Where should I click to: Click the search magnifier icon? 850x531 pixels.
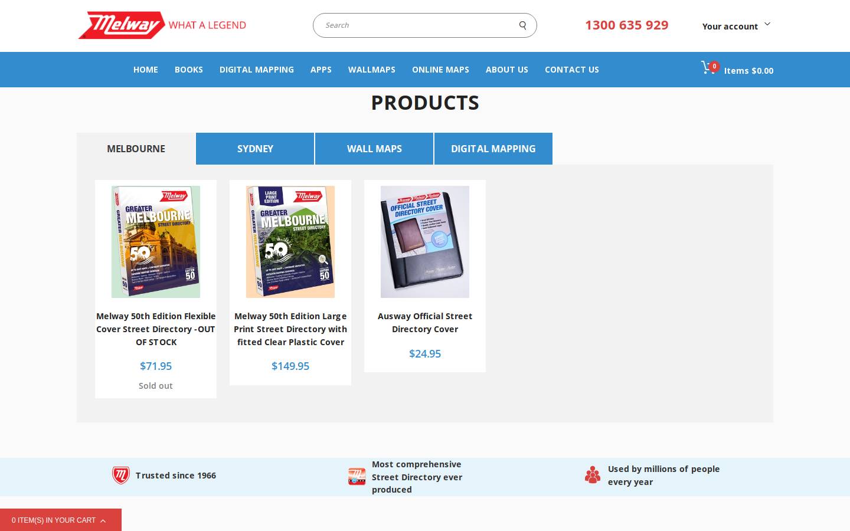522,25
